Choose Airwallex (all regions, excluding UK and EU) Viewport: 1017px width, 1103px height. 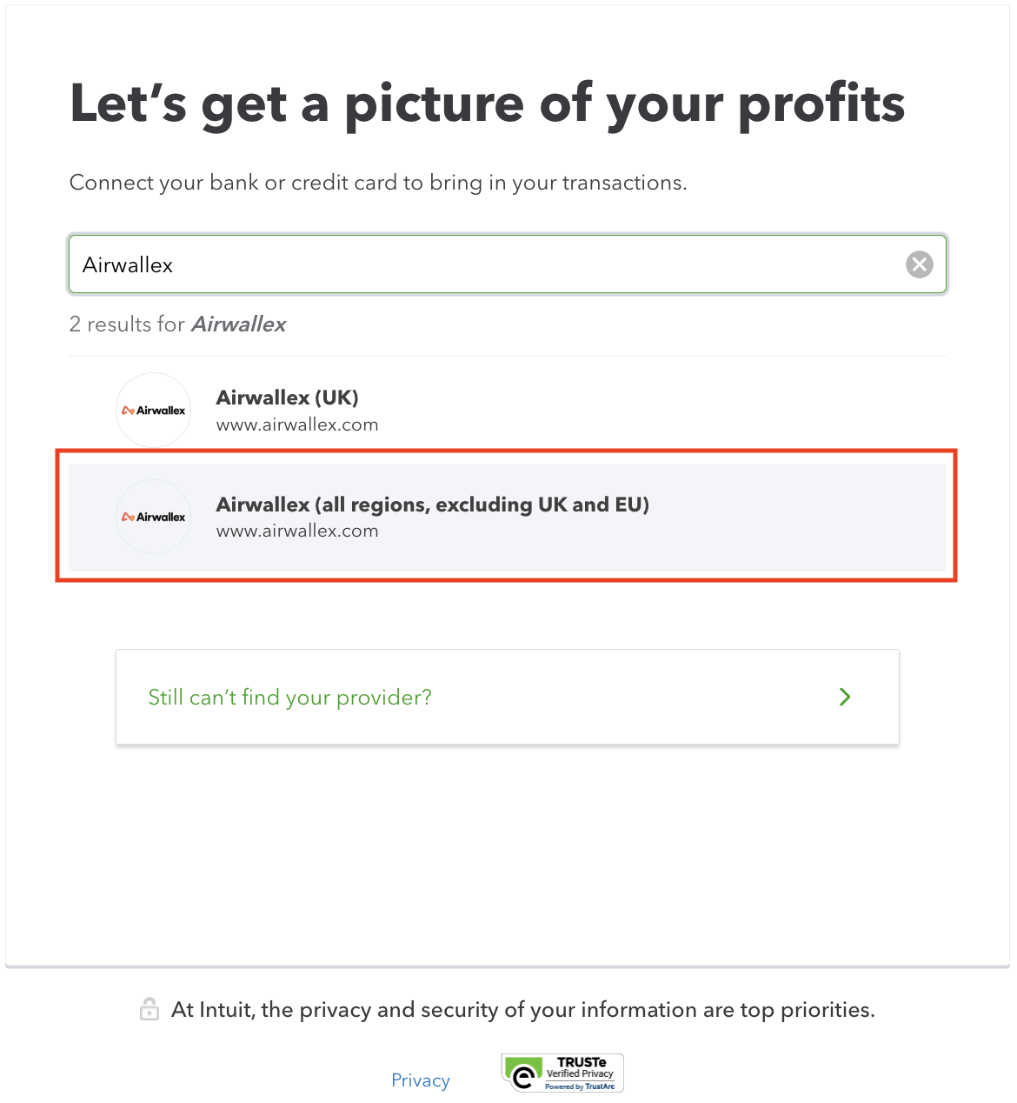click(433, 505)
